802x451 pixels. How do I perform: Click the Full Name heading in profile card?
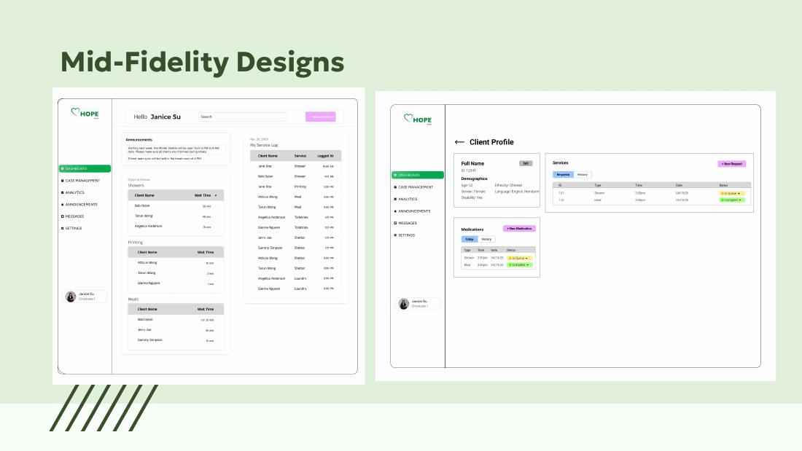tap(472, 164)
